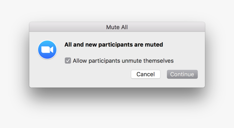Screen dimensions: 234x128
Task: Choose Cancel to keep participants unmuted
Action: (x=146, y=74)
